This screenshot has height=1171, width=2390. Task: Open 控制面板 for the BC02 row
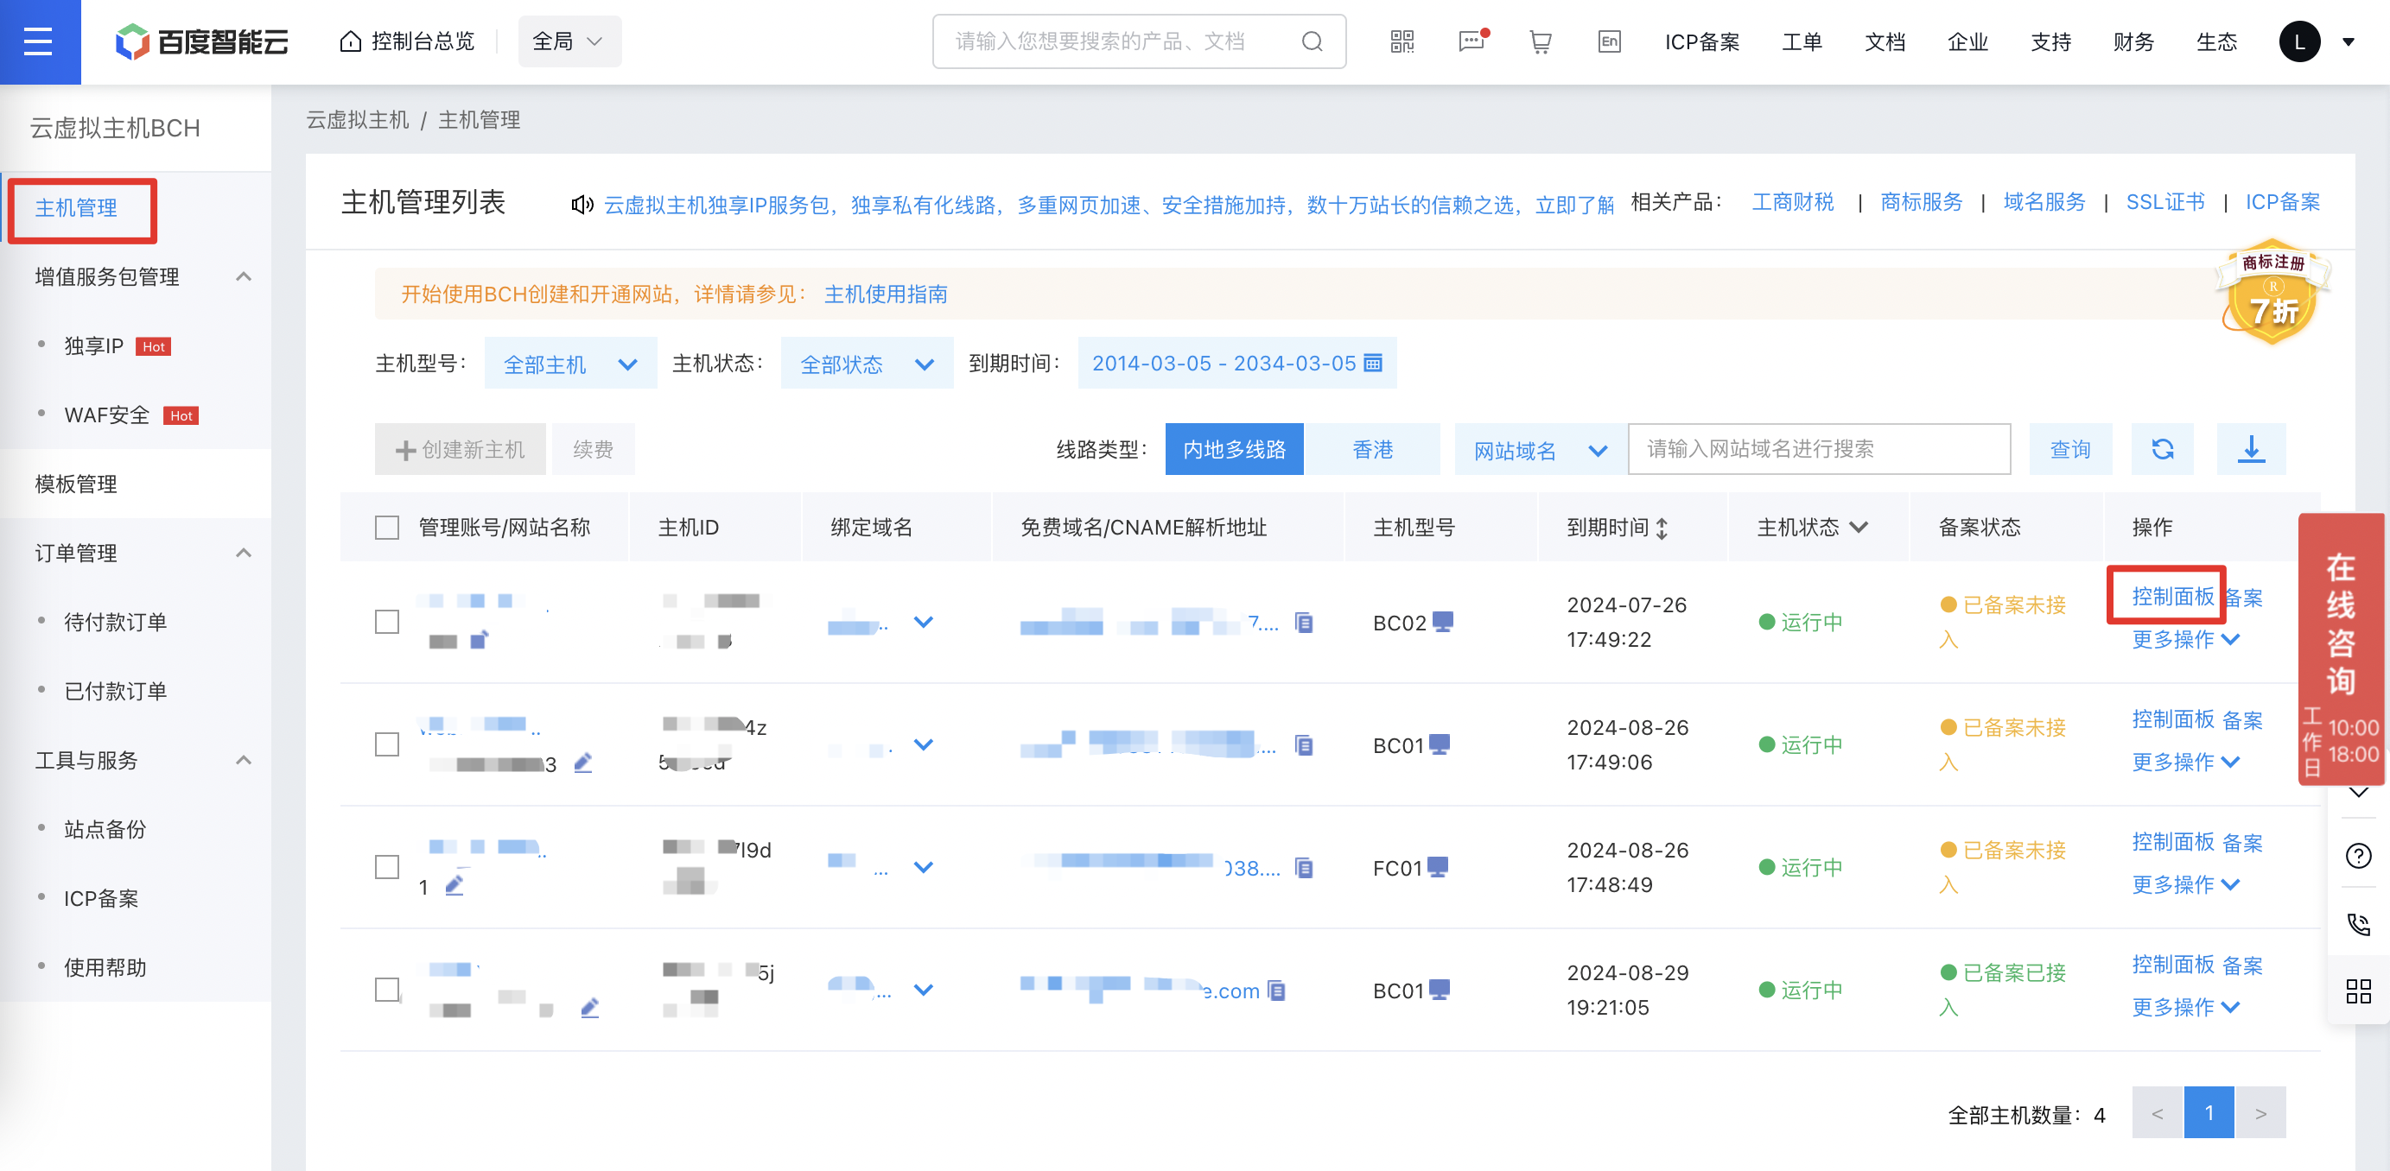point(2172,596)
